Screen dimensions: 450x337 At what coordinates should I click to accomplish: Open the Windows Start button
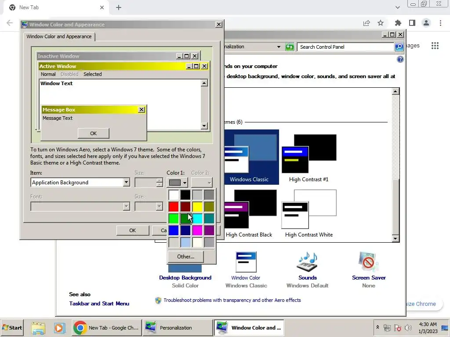coord(12,327)
